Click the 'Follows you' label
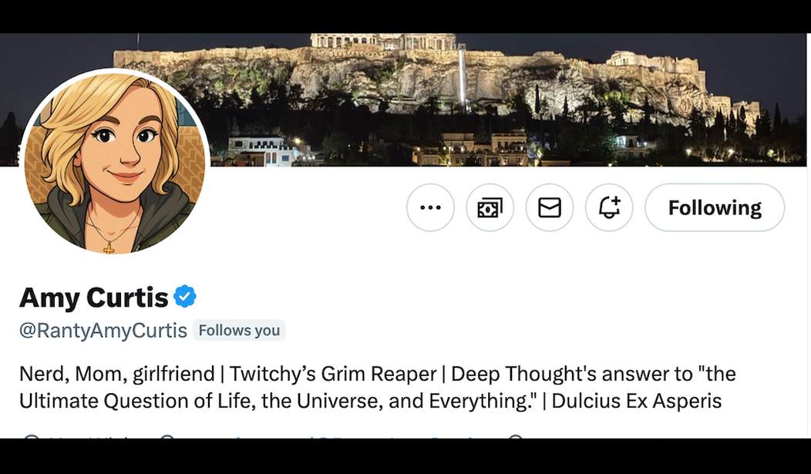The image size is (811, 474). click(x=239, y=331)
